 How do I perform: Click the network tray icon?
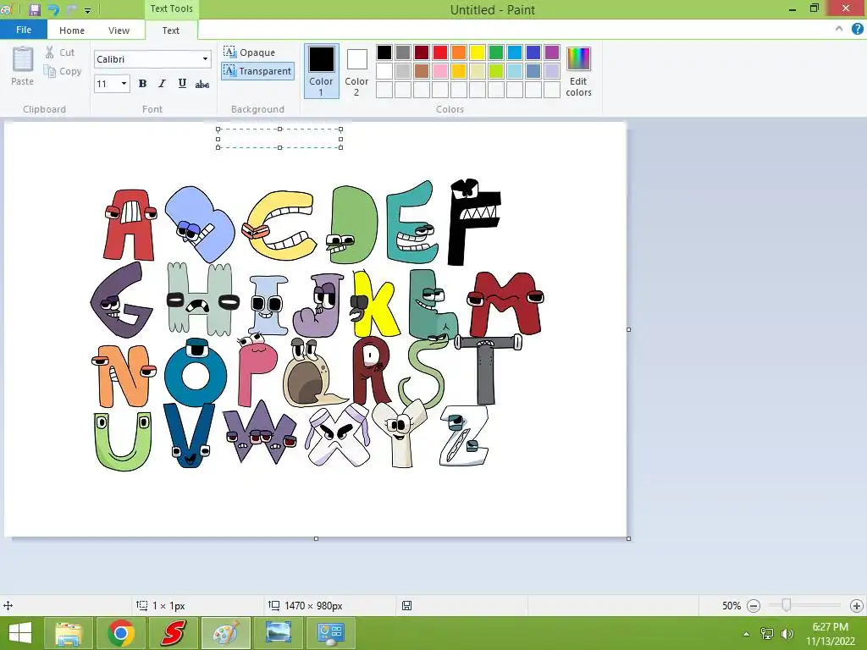point(767,633)
